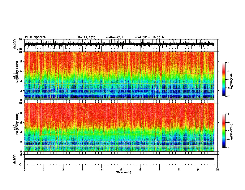This screenshot has height=190, width=245.
Task: Click inside the ch.2 frequency spectrogram
Action: tap(119, 127)
